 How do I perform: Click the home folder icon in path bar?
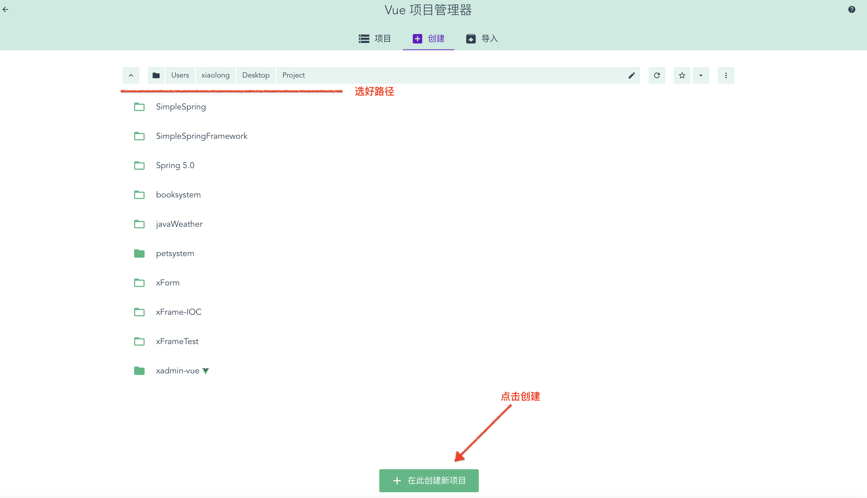[156, 75]
